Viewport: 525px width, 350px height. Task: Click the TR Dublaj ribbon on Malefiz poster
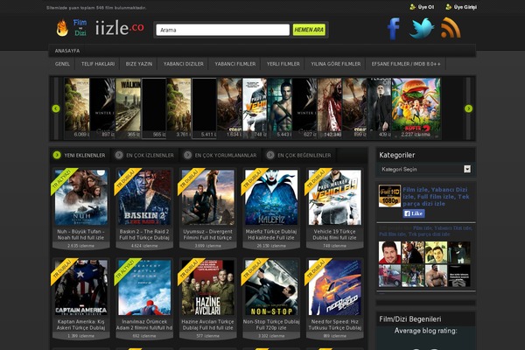point(253,180)
